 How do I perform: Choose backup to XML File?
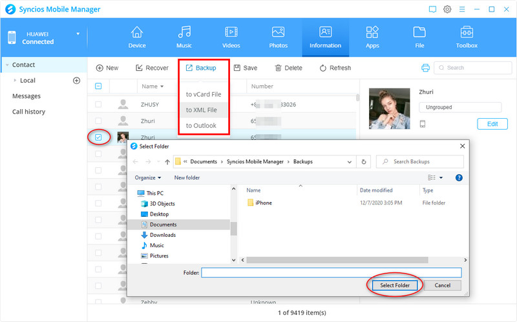[204, 110]
